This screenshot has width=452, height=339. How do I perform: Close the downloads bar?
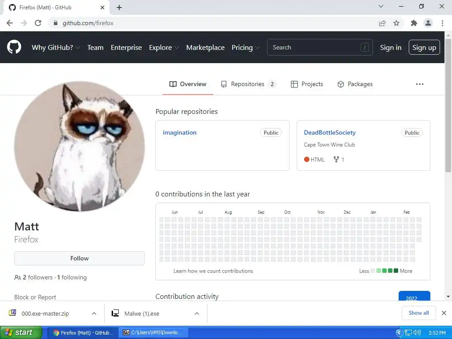click(x=444, y=313)
